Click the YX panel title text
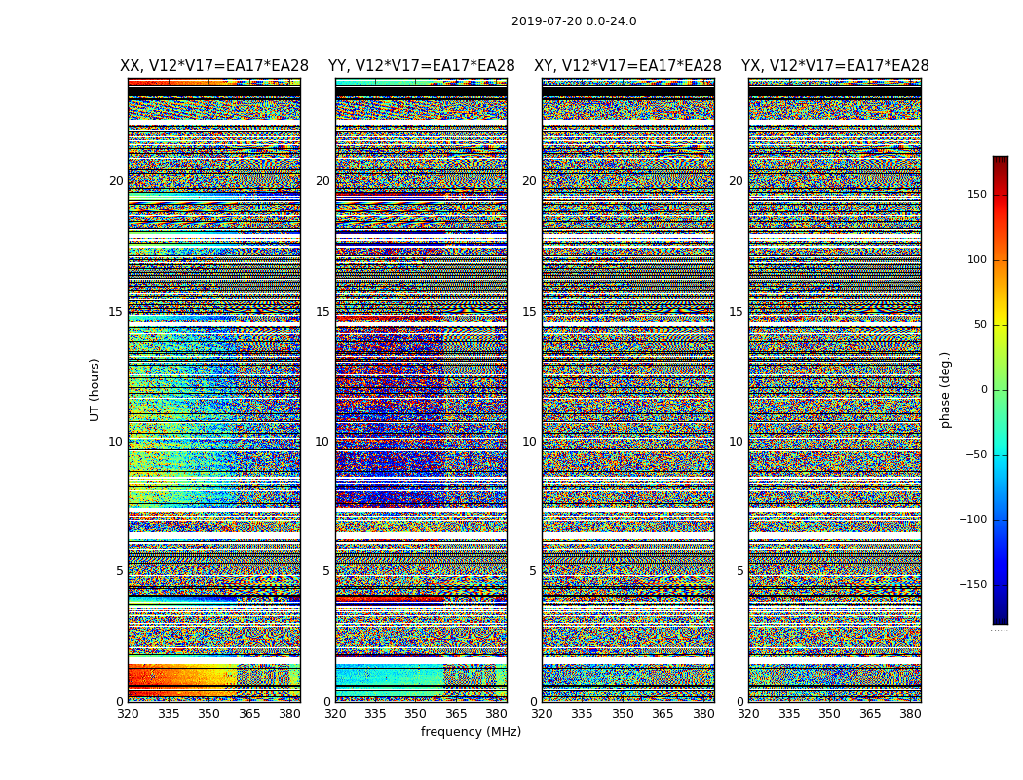The height and width of the screenshot is (780, 1023). click(835, 66)
